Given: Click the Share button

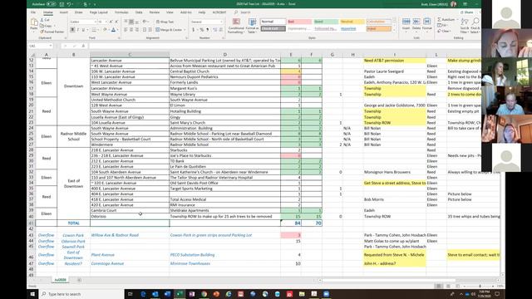Looking at the screenshot, I should (467, 12).
